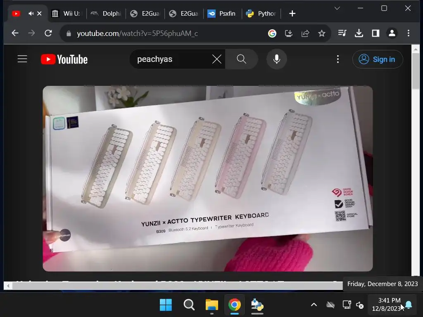
Task: Close the active YouTube tab
Action: click(39, 13)
